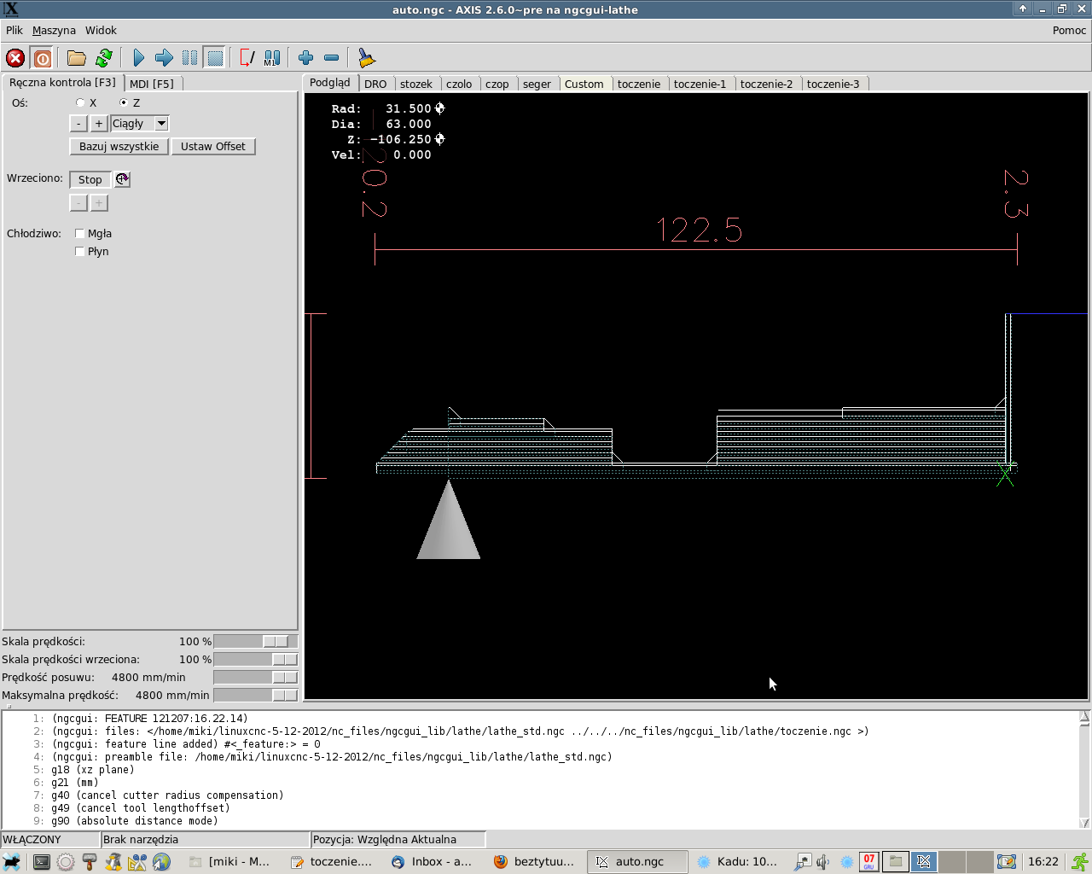Click calendar date tray icon
This screenshot has height=874, width=1092.
tap(868, 862)
